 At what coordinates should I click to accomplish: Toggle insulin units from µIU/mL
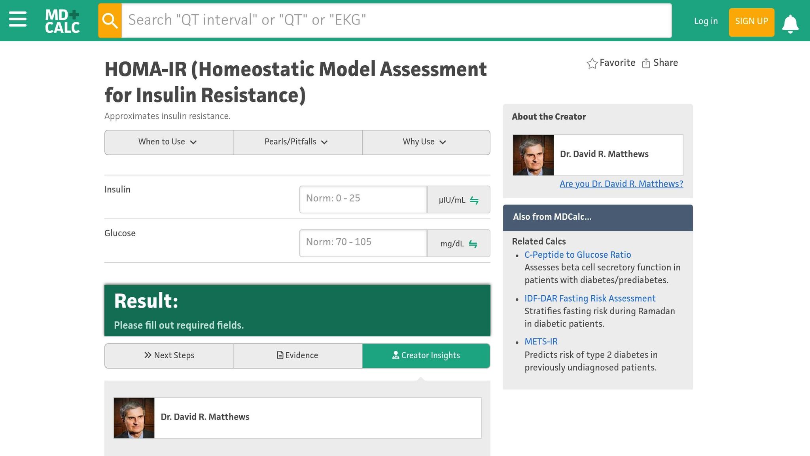(x=458, y=200)
